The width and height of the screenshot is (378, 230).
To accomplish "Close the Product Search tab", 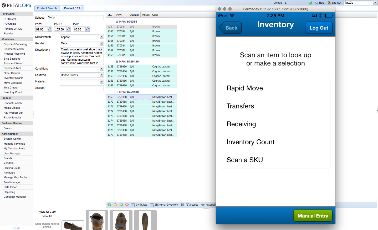I will click(x=59, y=8).
